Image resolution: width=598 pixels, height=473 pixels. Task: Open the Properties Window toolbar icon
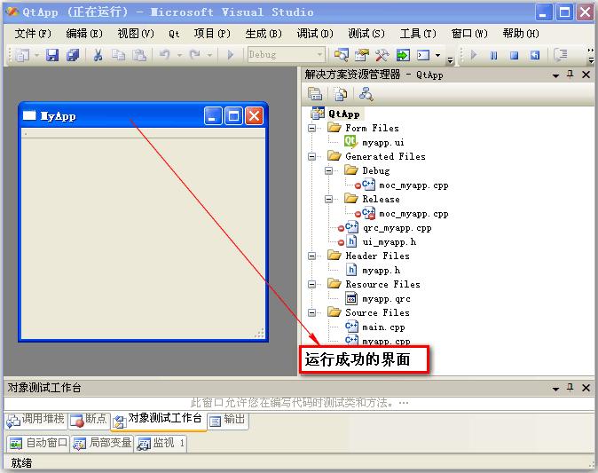(x=362, y=55)
